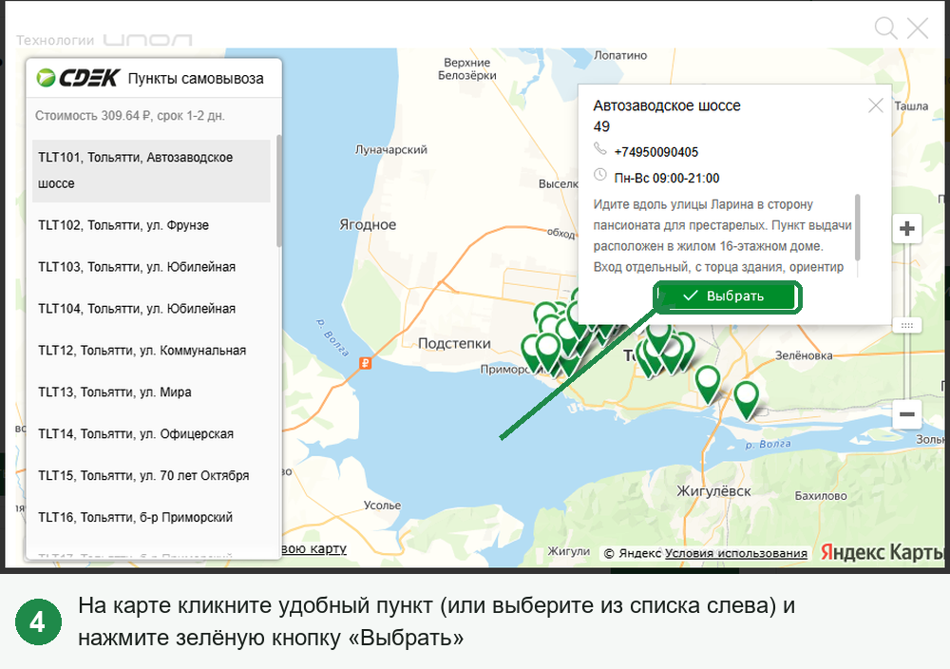Image resolution: width=950 pixels, height=669 pixels.
Task: Click the clock icon by working hours
Action: (599, 175)
